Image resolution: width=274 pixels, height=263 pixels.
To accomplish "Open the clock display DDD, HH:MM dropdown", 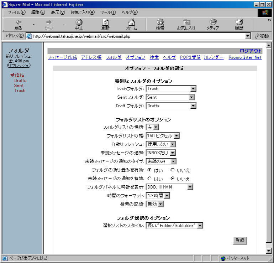I will pyautogui.click(x=169, y=187).
